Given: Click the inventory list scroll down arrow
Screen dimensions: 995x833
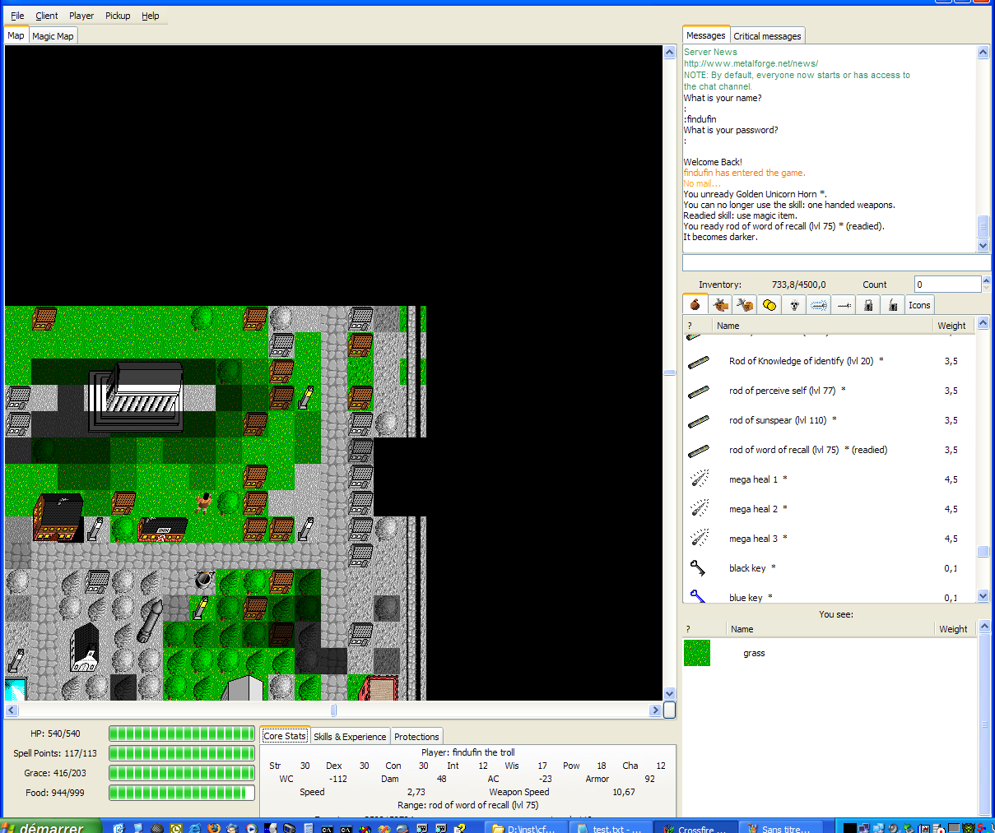Looking at the screenshot, I should click(983, 596).
